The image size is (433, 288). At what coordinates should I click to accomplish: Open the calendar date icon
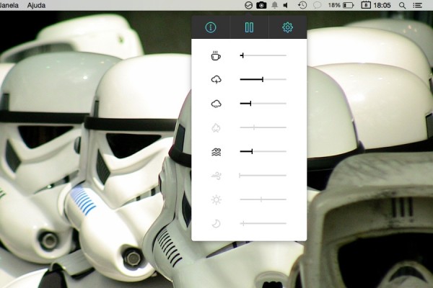(366, 5)
